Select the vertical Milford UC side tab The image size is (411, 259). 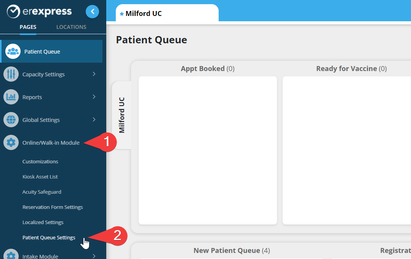pyautogui.click(x=122, y=115)
